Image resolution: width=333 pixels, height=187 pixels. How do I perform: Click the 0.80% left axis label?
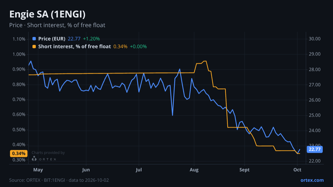tap(19, 84)
